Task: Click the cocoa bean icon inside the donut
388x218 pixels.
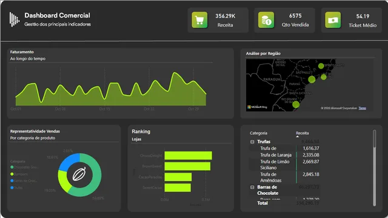Action: click(x=79, y=174)
